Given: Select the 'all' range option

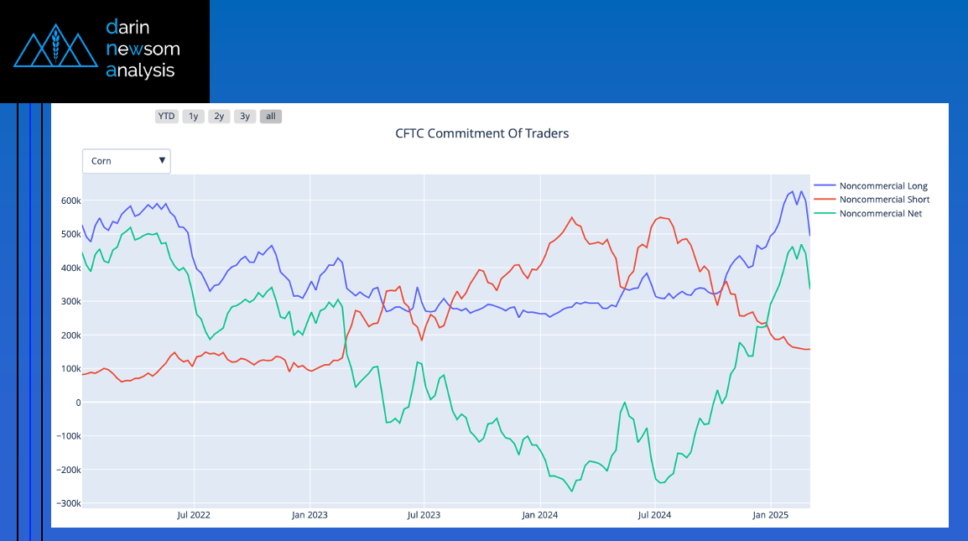Looking at the screenshot, I should (x=271, y=117).
